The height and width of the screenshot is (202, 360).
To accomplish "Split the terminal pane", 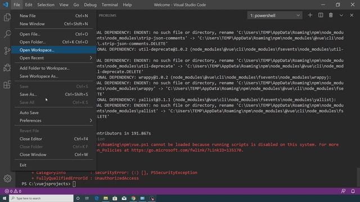I will pyautogui.click(x=321, y=15).
